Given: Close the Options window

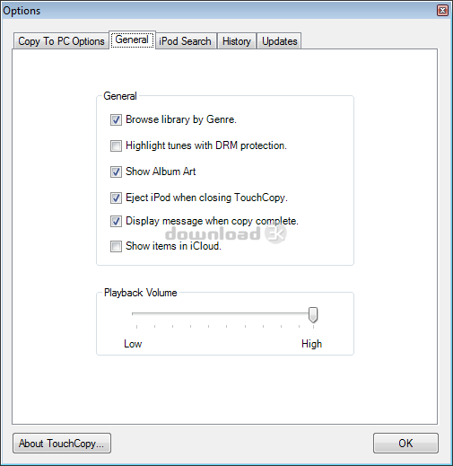Looking at the screenshot, I should point(442,11).
